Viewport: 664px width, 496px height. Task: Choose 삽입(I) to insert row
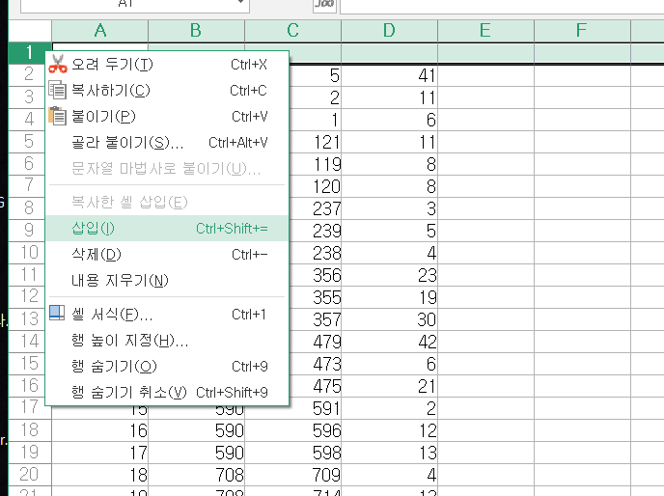click(x=167, y=229)
